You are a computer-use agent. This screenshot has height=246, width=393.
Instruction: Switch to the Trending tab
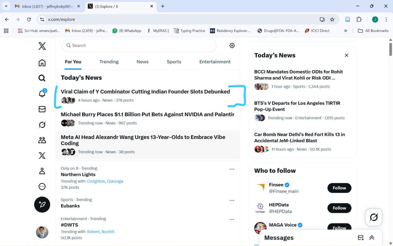point(109,62)
